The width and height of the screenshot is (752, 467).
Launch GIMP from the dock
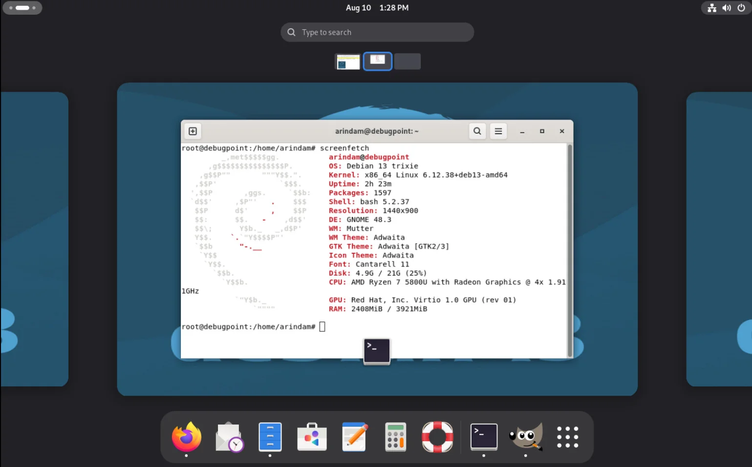click(525, 437)
